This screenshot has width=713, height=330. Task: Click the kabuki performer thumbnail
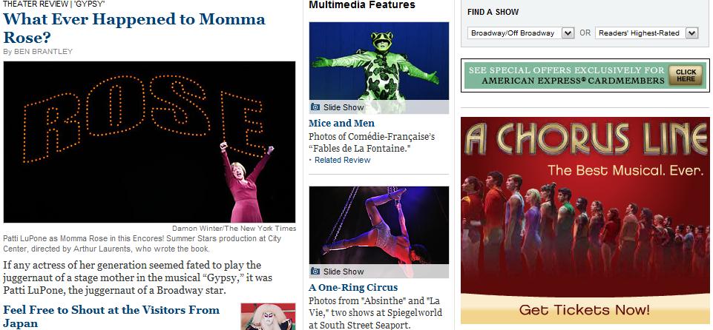point(268,317)
